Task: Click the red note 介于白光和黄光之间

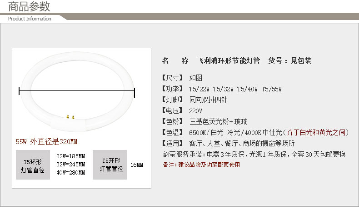Action: (x=316, y=132)
